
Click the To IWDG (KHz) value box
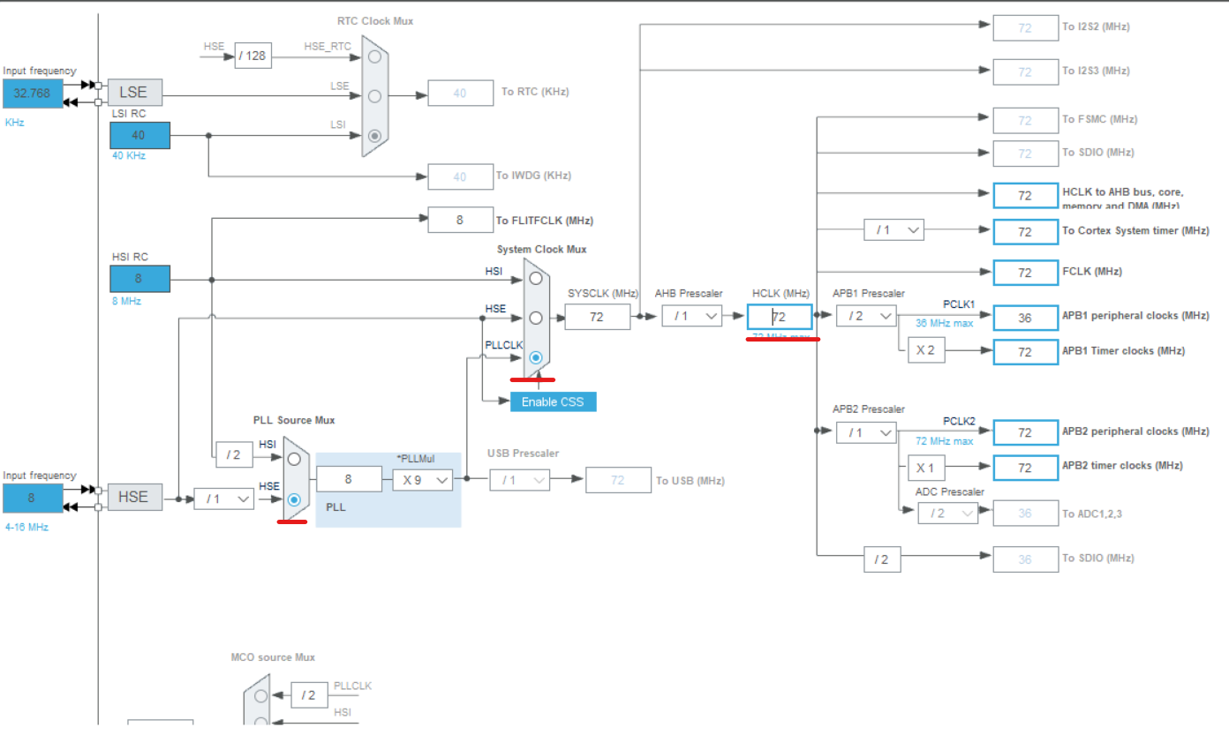tap(460, 177)
